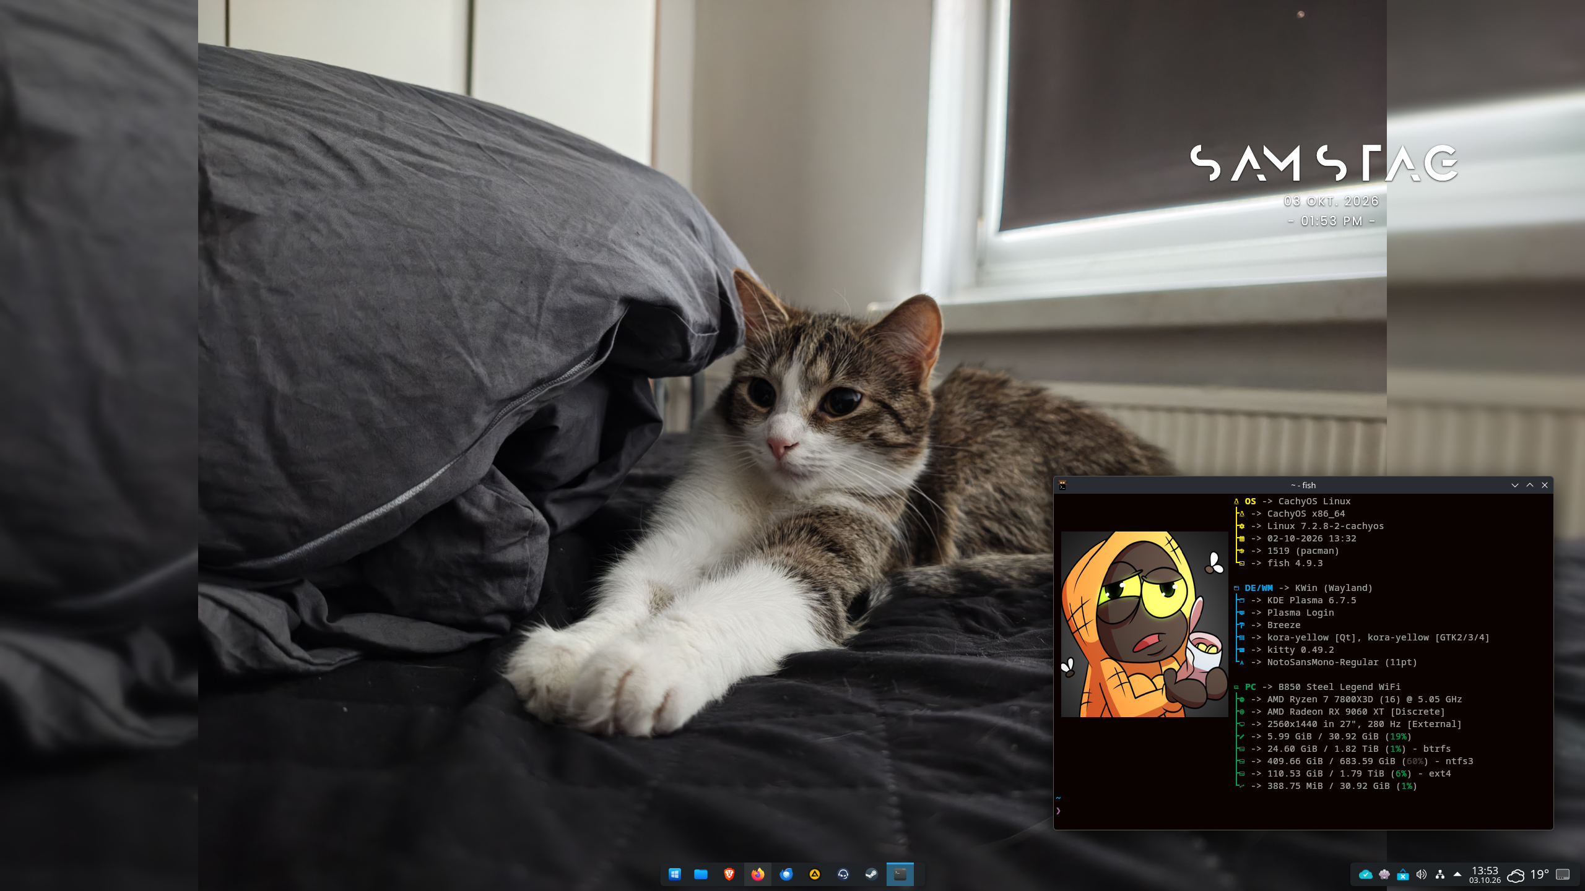Open the wired network tray icon
Viewport: 1585px width, 891px height.
(1440, 874)
